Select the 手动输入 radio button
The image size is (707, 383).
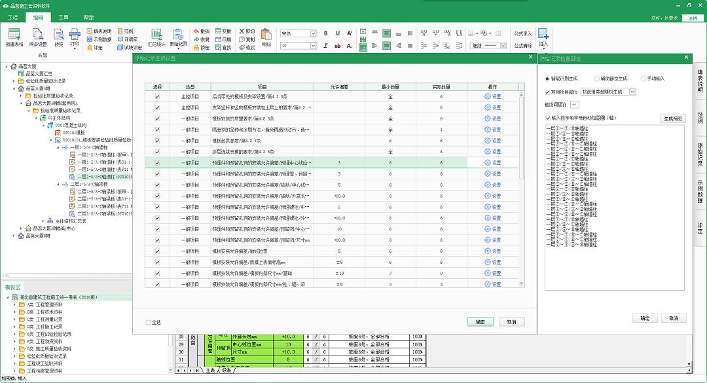click(x=644, y=79)
